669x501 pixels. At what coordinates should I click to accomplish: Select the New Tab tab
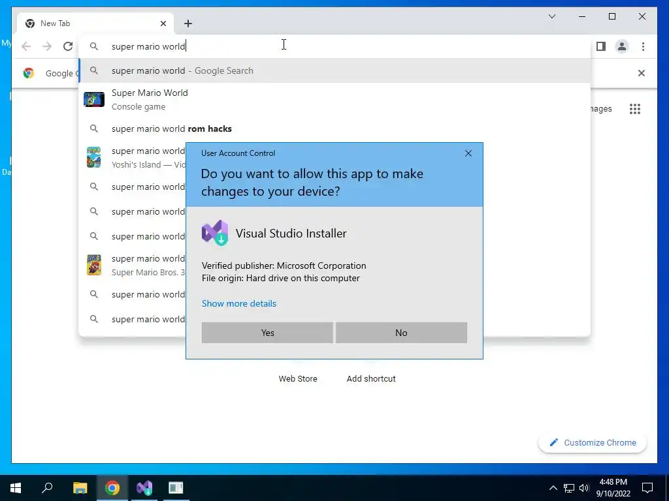click(95, 23)
